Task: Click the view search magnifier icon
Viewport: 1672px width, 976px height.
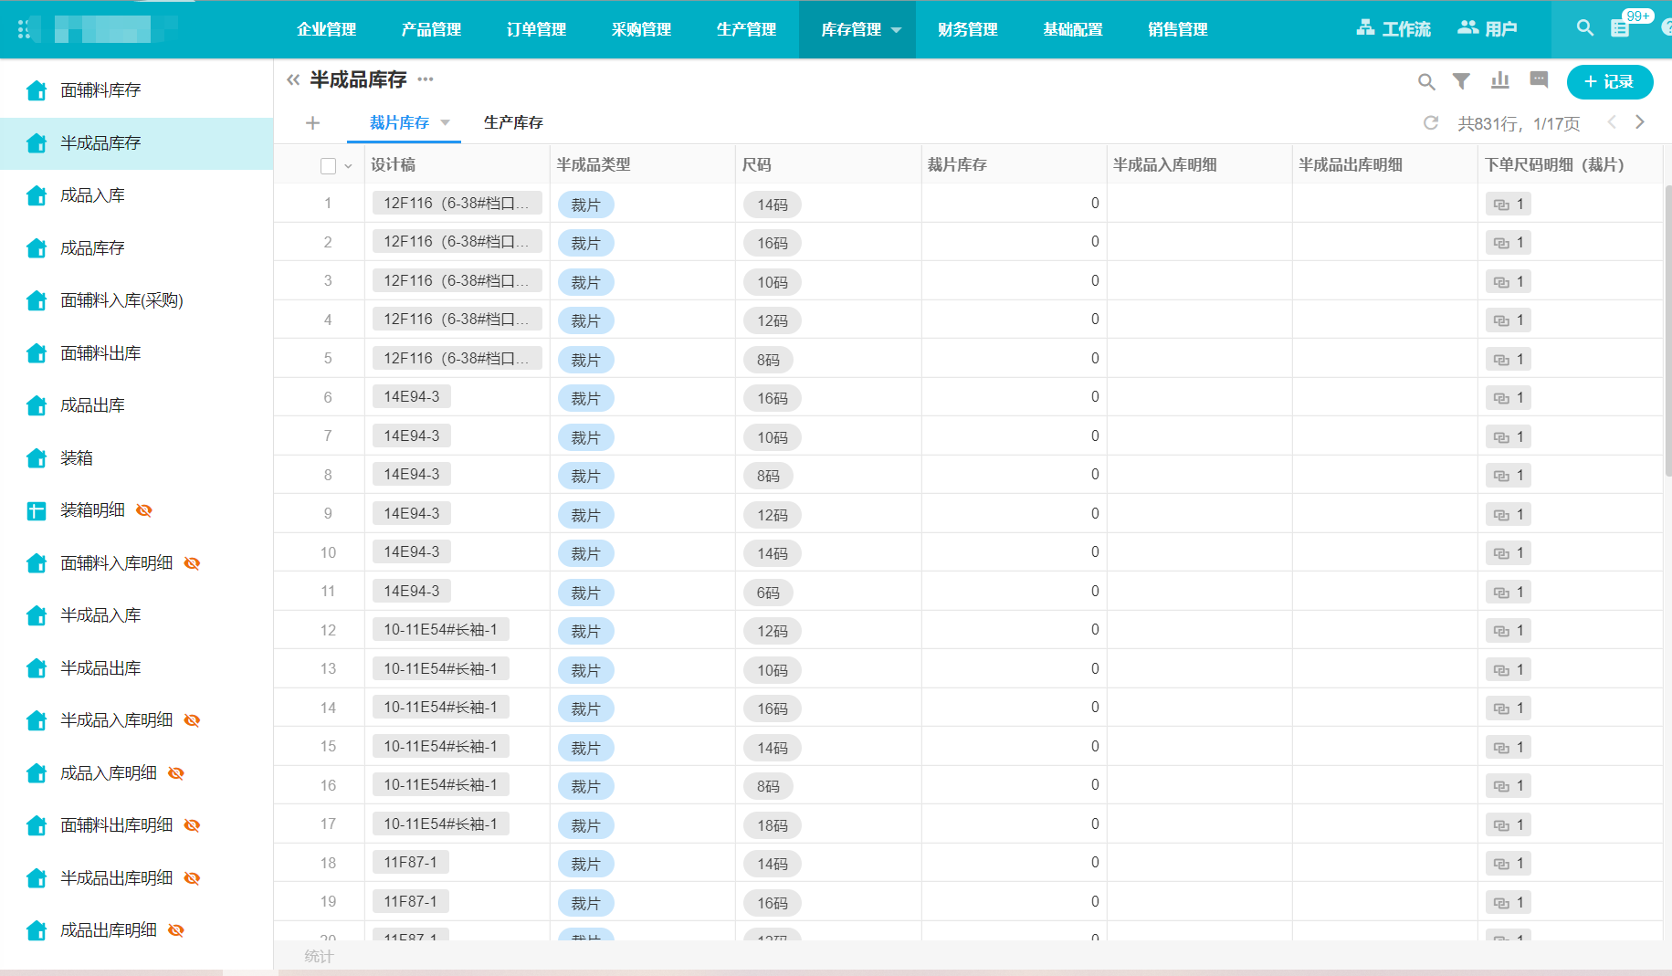Action: [x=1425, y=82]
